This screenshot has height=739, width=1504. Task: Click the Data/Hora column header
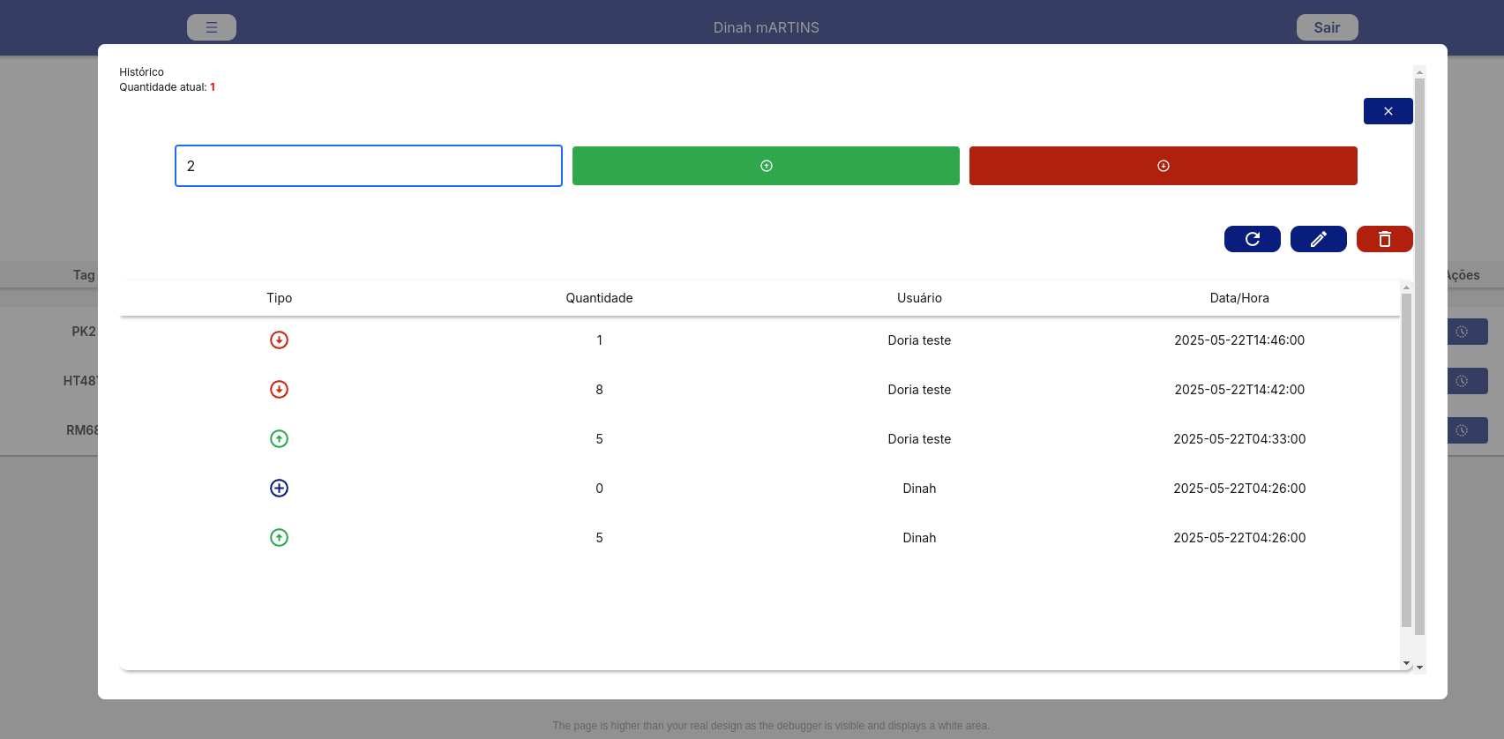click(x=1238, y=298)
